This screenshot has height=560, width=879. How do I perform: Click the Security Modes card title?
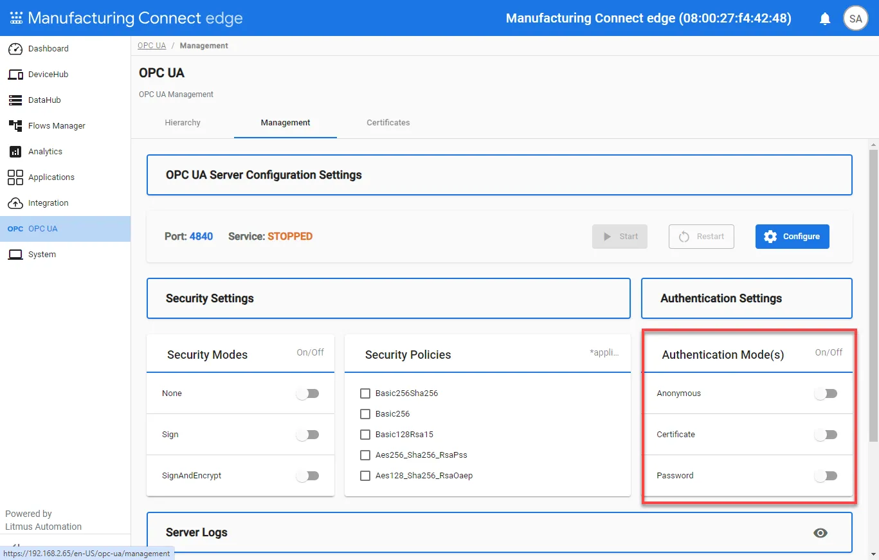(x=207, y=355)
